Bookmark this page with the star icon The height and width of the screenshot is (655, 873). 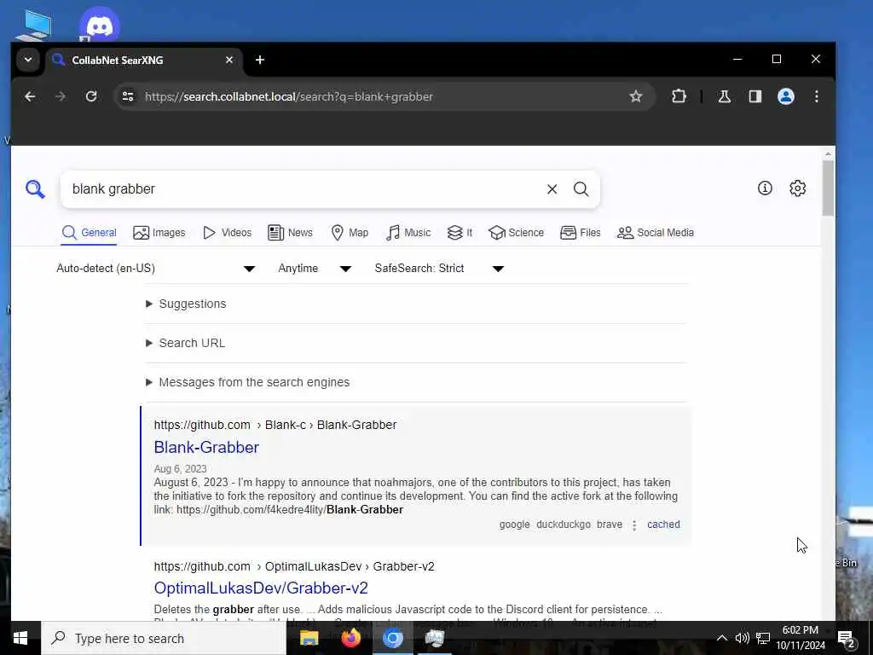tap(636, 96)
